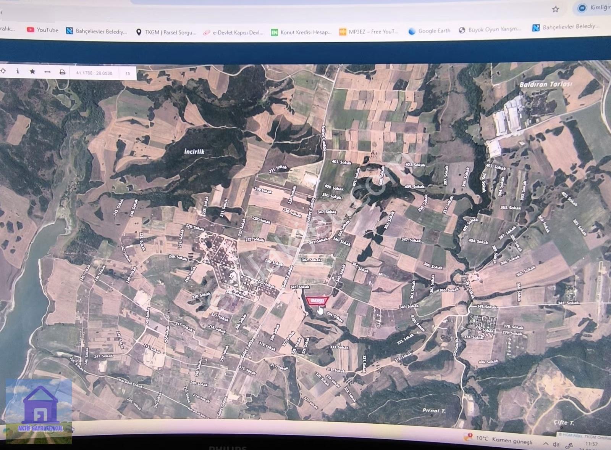The image size is (611, 450).
Task: Select the ruler measure tool icon
Action: (x=47, y=72)
